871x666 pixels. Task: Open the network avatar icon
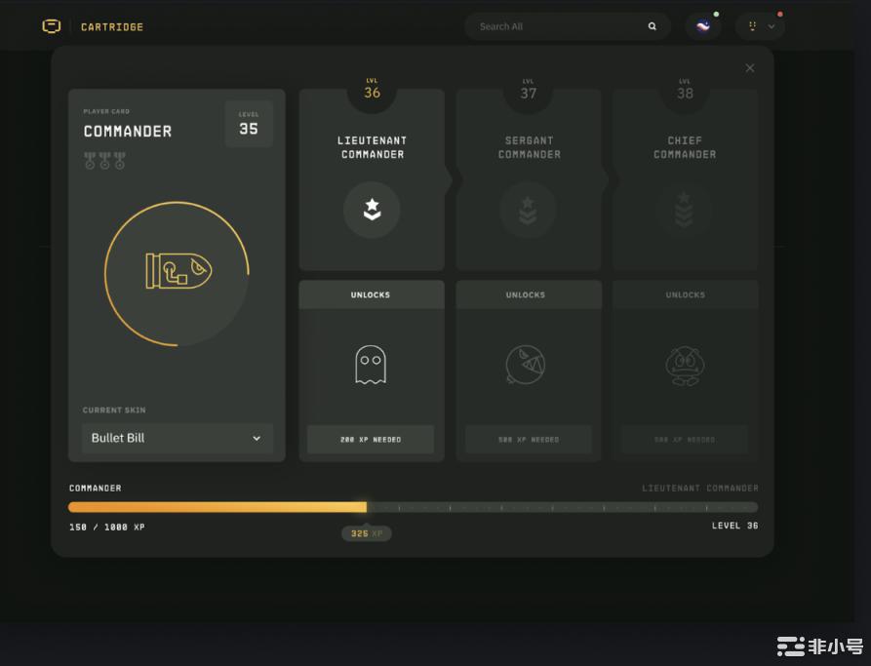click(x=702, y=26)
